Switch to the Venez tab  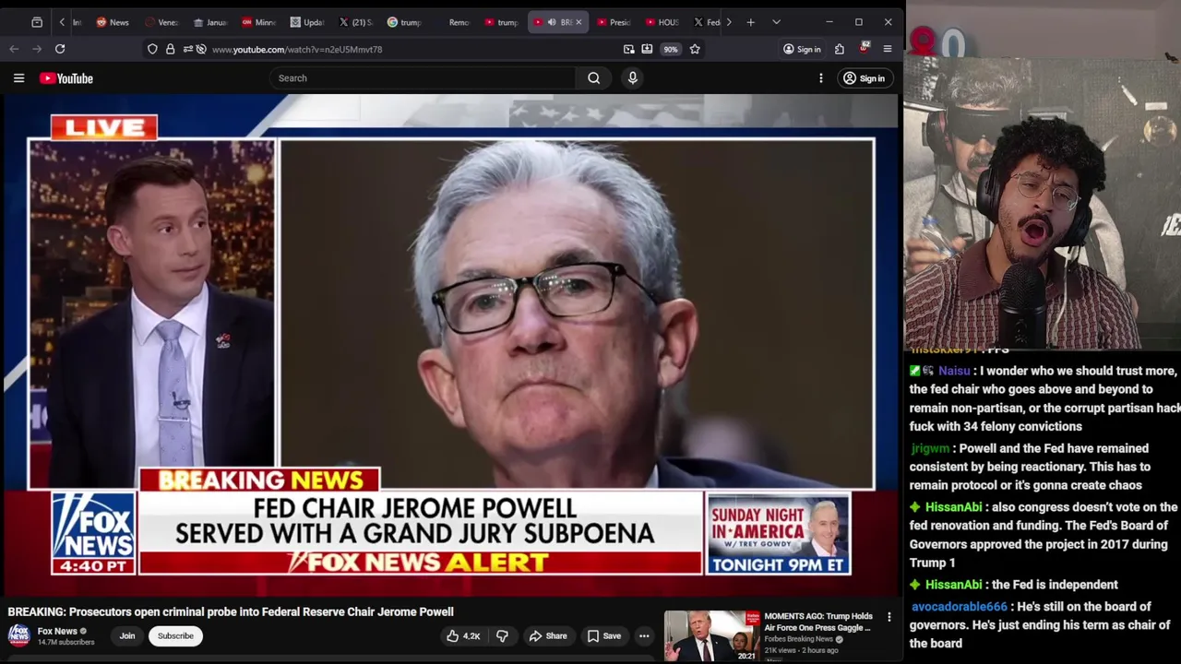pos(161,22)
